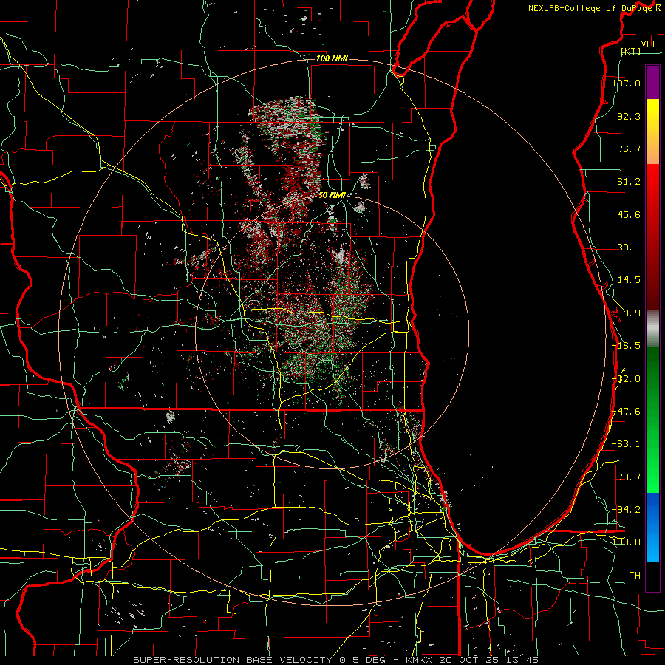Pick the red segment of color bar
This screenshot has width=665, height=665.
pyautogui.click(x=652, y=236)
